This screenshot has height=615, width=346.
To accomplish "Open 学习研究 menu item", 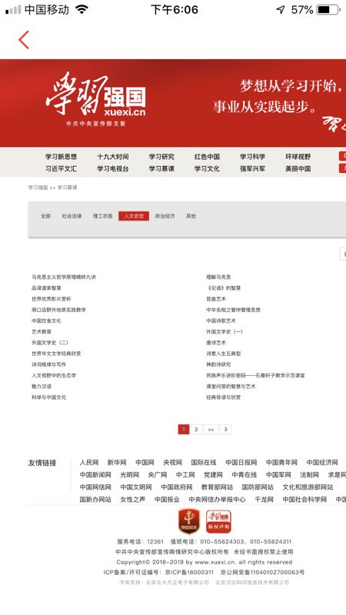I will click(x=161, y=157).
